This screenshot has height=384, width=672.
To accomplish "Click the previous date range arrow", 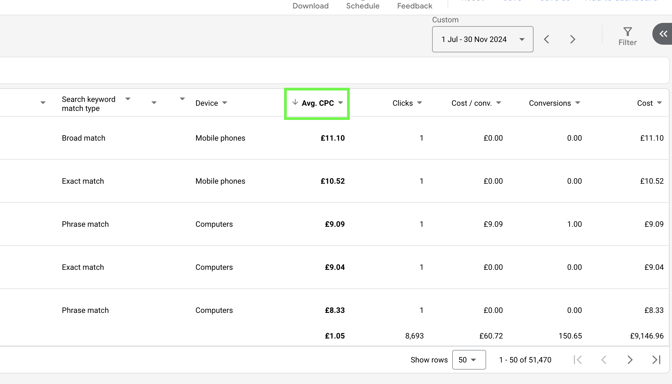I will (547, 39).
